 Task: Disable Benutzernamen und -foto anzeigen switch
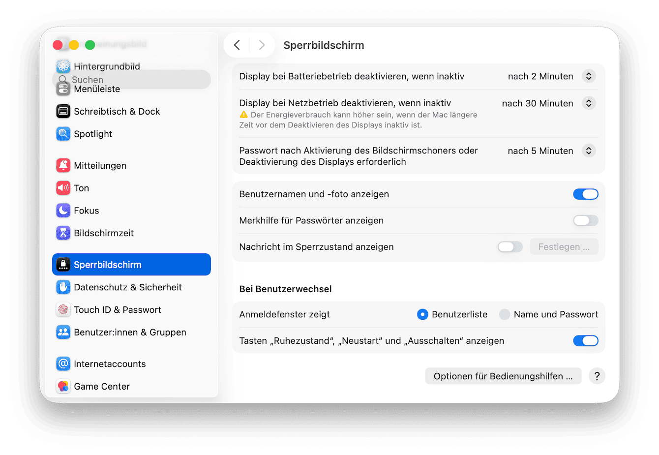[x=586, y=194]
